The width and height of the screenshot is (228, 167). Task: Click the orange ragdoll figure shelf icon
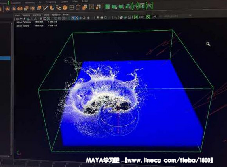pyautogui.click(x=52, y=8)
